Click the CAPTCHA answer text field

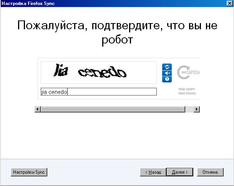click(x=99, y=92)
